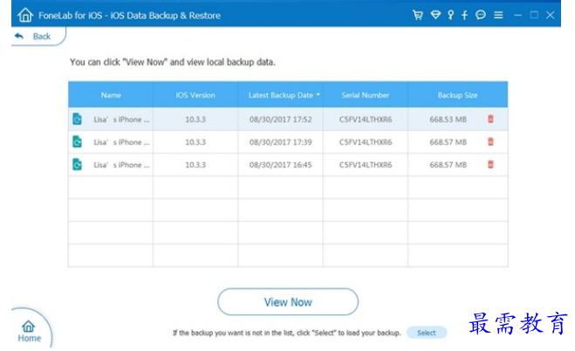Click the diamond-shaped icon in the title bar
575x351 pixels.
click(435, 15)
